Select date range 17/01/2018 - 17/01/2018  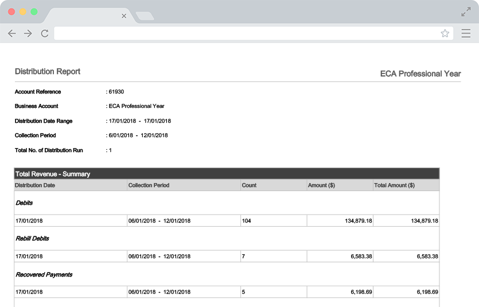[140, 121]
